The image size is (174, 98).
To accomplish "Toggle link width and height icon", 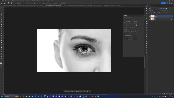I will (125, 22).
